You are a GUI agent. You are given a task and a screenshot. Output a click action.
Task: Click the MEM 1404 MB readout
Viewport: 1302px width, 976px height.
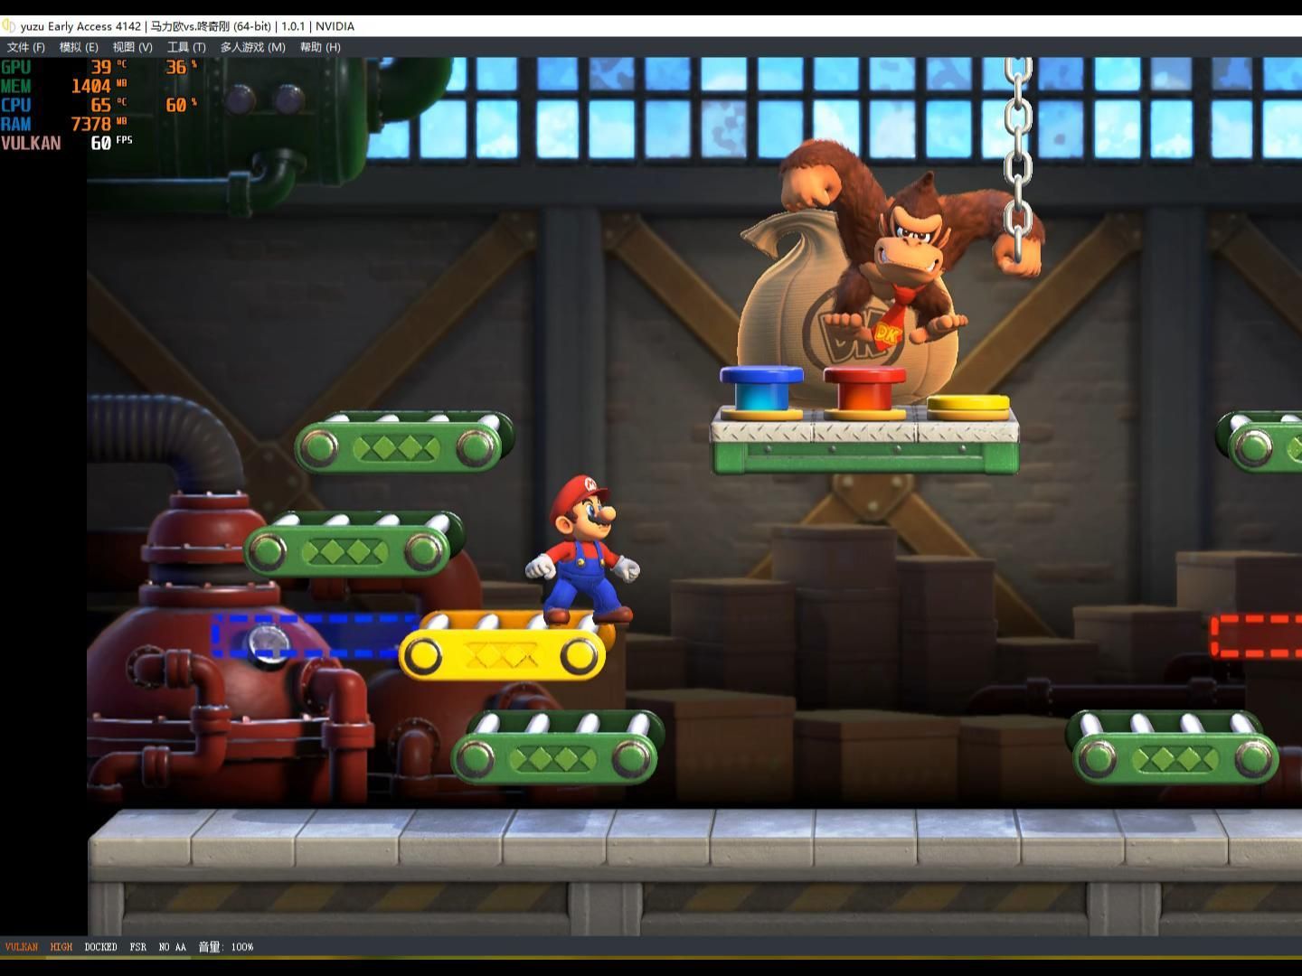tap(63, 86)
